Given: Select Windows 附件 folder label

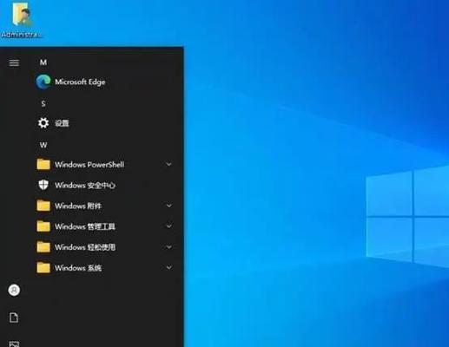Looking at the screenshot, I should tap(78, 206).
